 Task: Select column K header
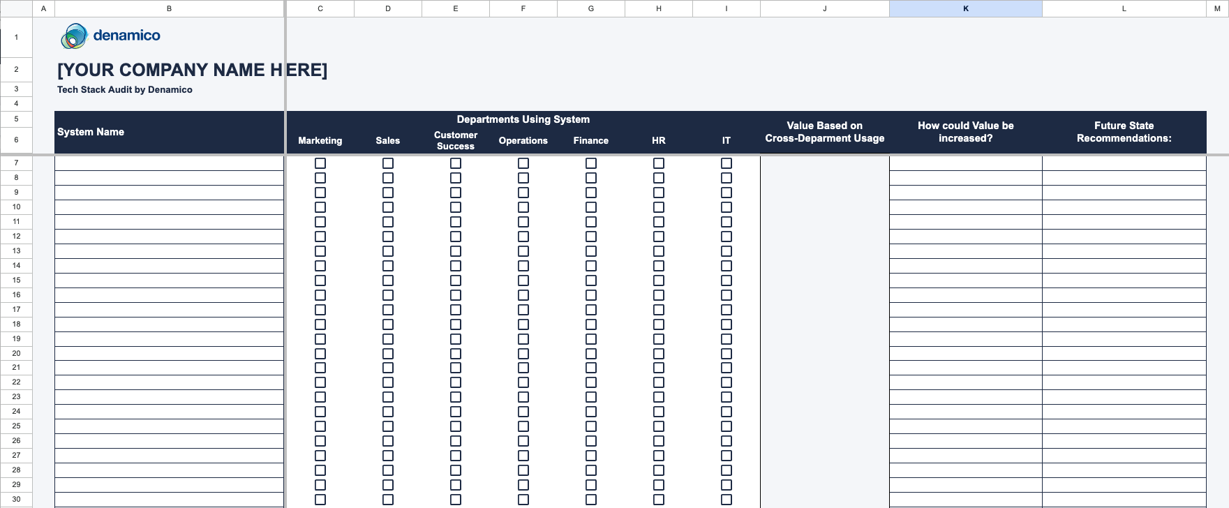coord(966,8)
